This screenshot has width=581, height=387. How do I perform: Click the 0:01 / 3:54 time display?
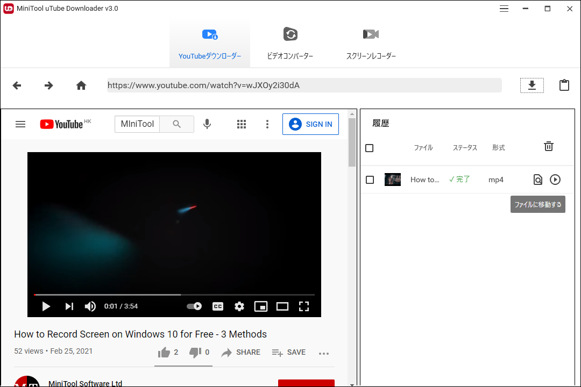[121, 306]
